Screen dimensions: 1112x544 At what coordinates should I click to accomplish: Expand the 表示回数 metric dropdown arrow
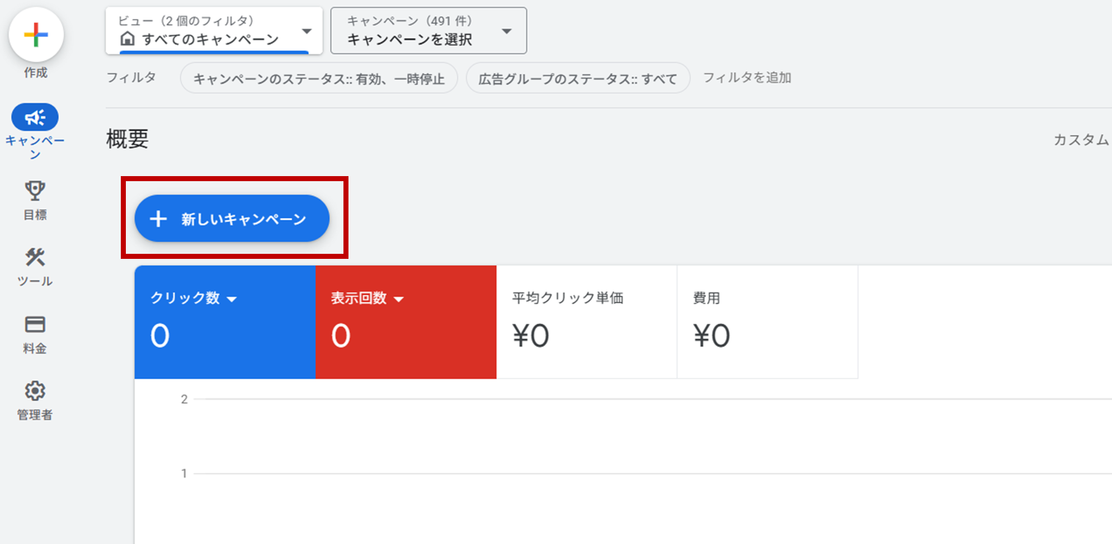pyautogui.click(x=398, y=299)
